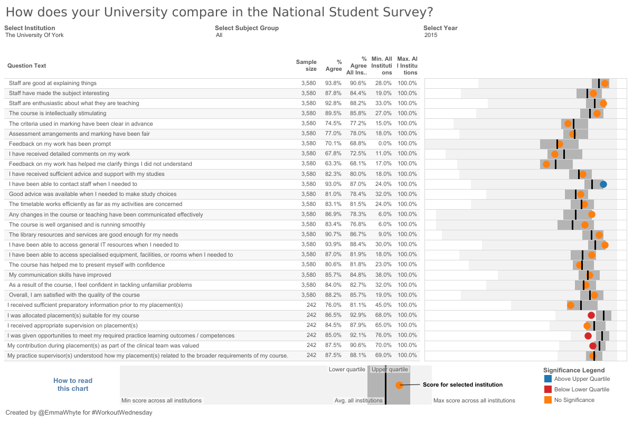Click the Sample size column header
Image resolution: width=633 pixels, height=422 pixels.
pos(306,65)
